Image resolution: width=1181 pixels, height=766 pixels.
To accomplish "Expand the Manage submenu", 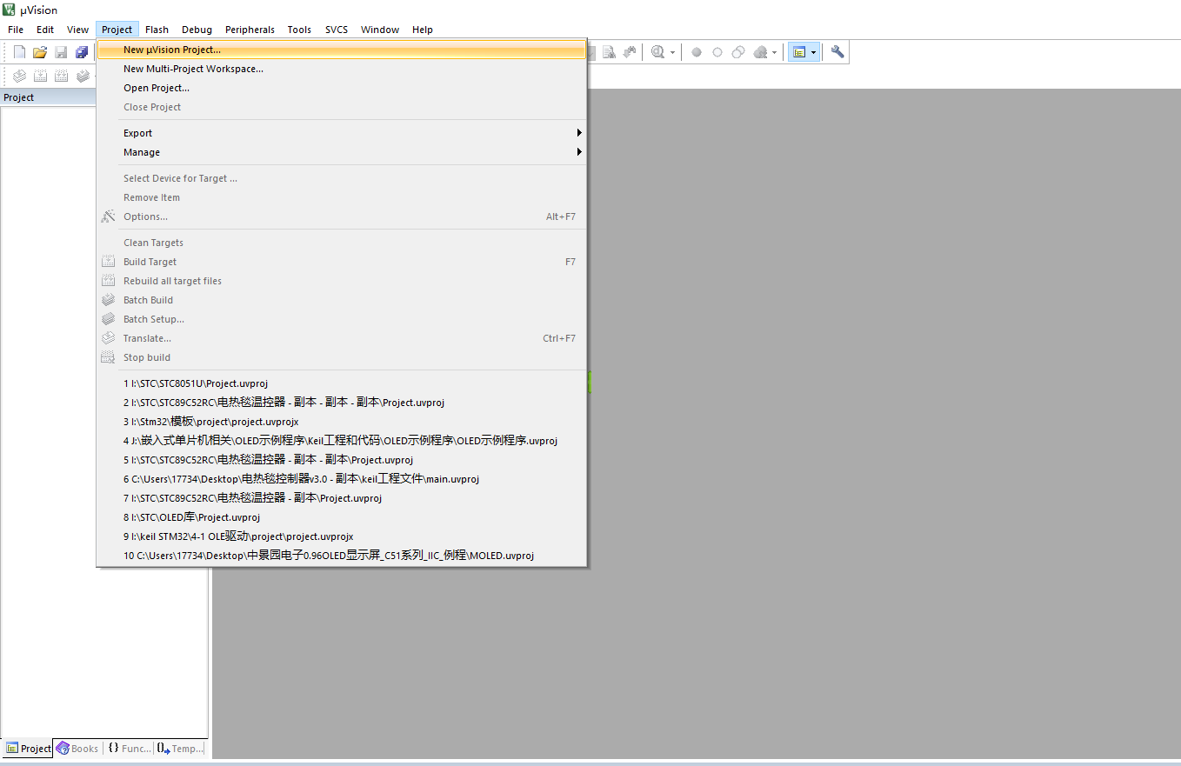I will click(x=342, y=152).
